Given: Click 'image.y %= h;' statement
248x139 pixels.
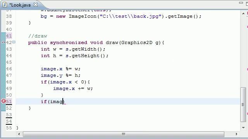Looking at the screenshot, I should point(60,76).
